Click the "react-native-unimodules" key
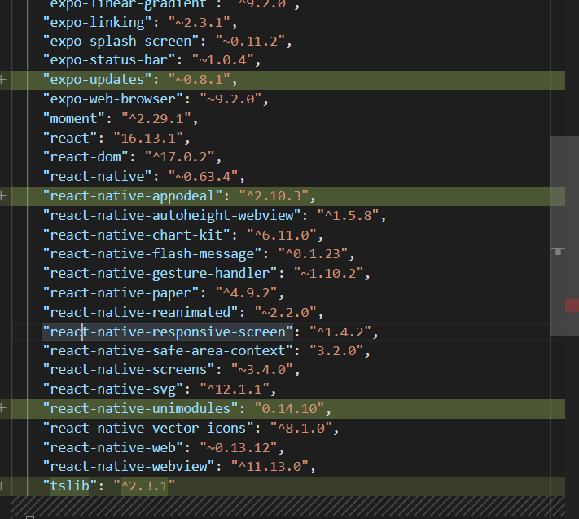This screenshot has width=579, height=519. pyautogui.click(x=141, y=408)
